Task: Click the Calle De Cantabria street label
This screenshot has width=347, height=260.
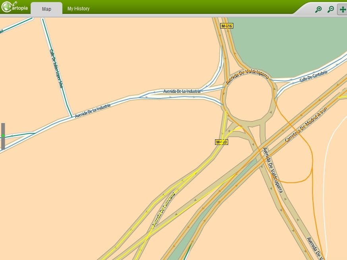Action: [x=313, y=76]
